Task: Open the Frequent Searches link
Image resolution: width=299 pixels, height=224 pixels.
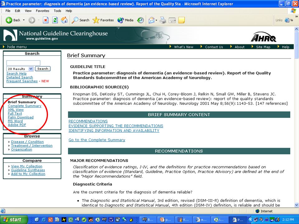Action: coord(22,81)
